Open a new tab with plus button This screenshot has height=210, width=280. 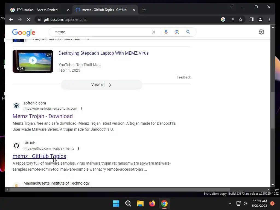point(144,10)
